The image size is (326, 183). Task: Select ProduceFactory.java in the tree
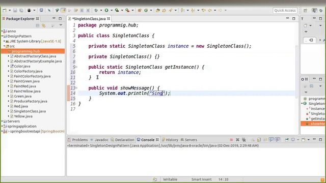pos(31,101)
